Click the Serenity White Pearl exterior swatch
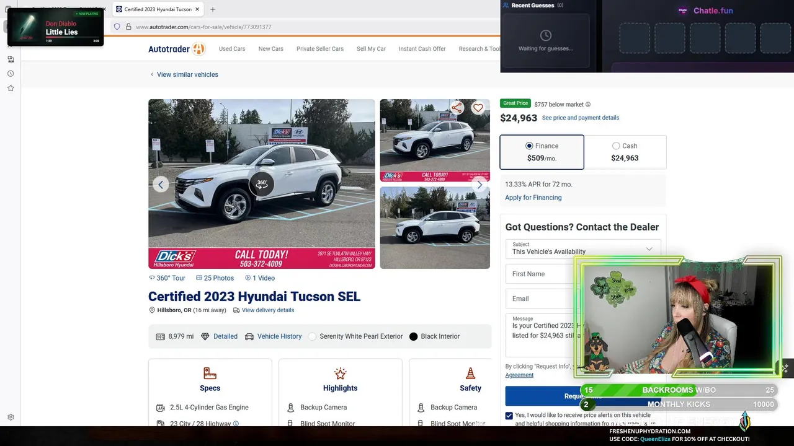The width and height of the screenshot is (794, 446). click(312, 336)
